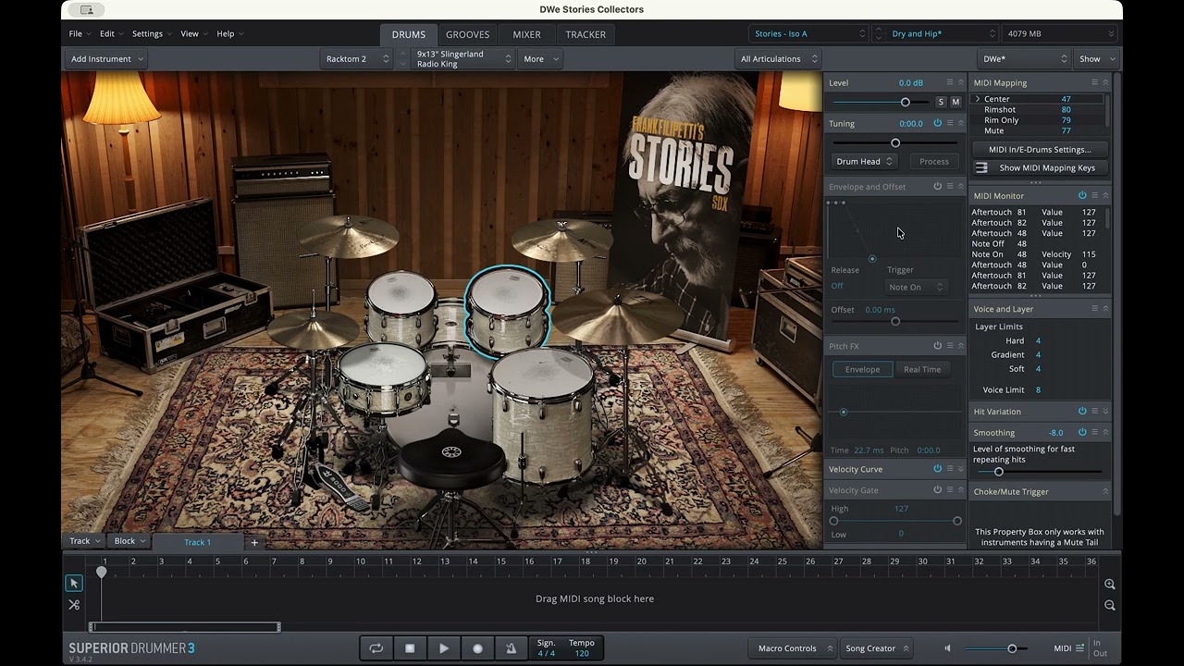
Task: Open the Dry and Hip* preset dropdown
Action: click(942, 33)
